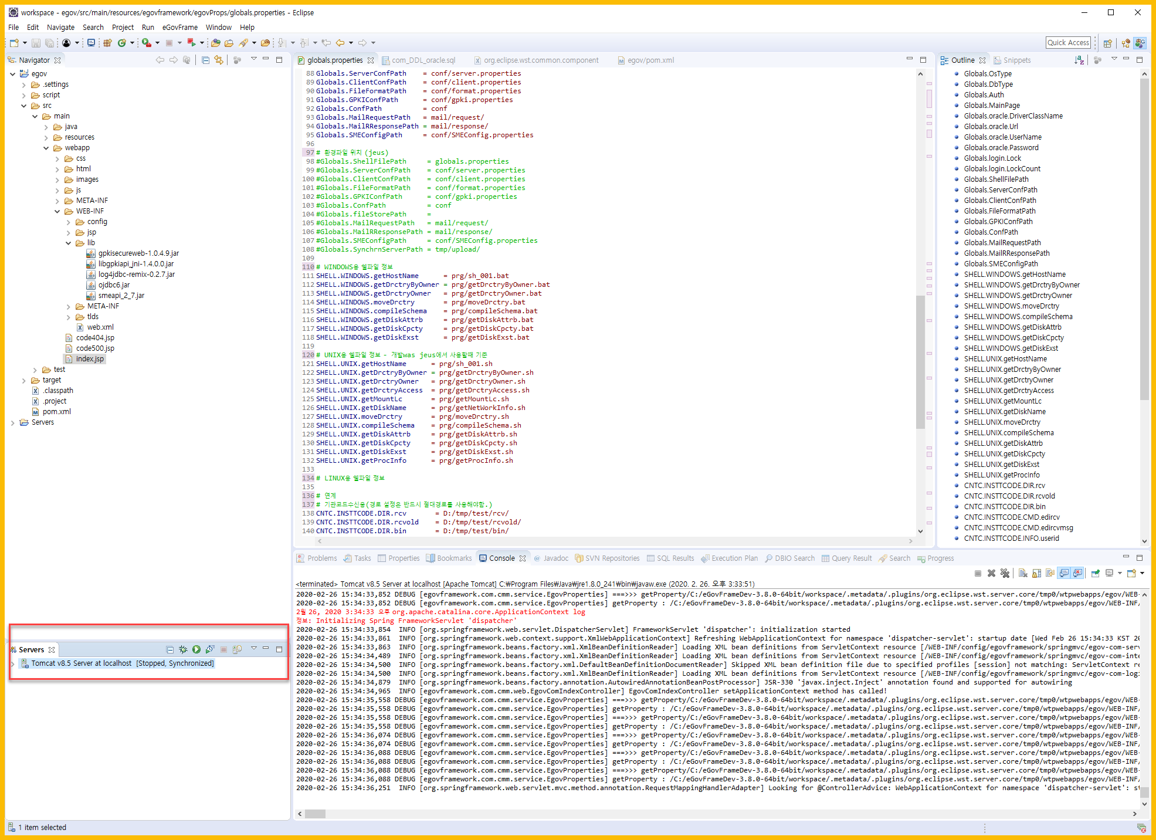Click the Clear Console icon
Image resolution: width=1156 pixels, height=840 pixels.
click(x=1023, y=573)
